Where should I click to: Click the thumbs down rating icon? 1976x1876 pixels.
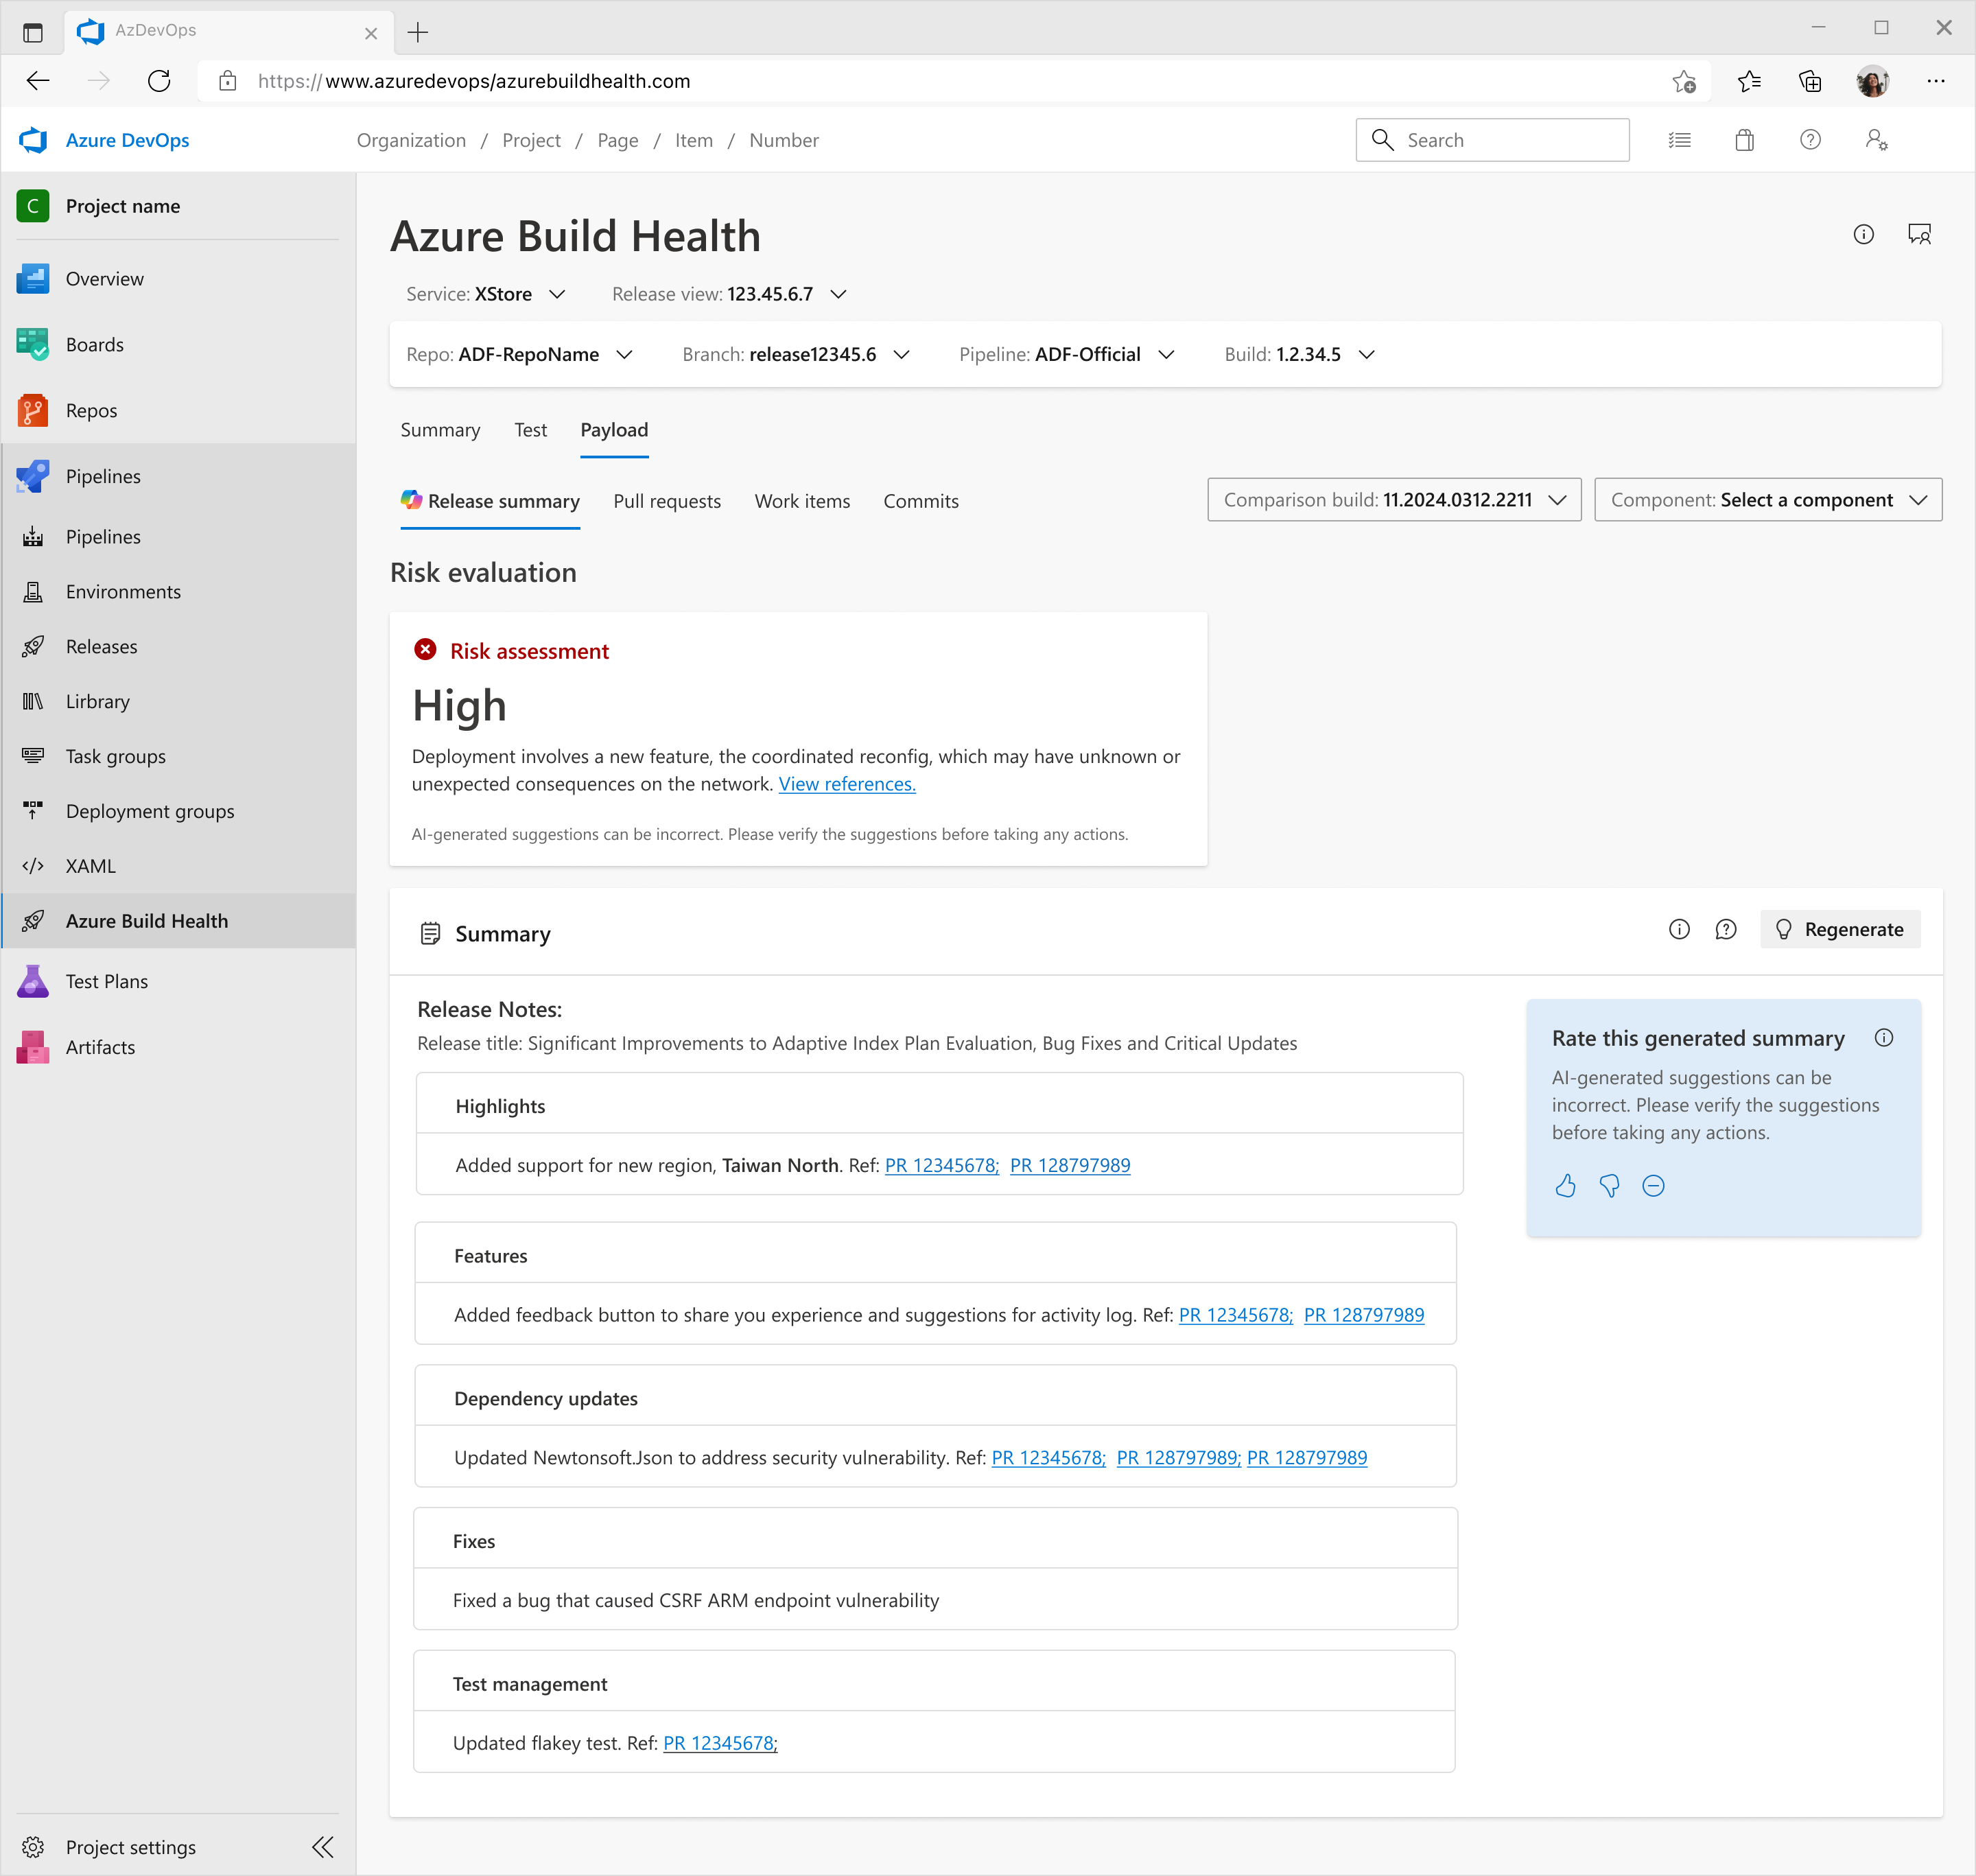pyautogui.click(x=1610, y=1186)
